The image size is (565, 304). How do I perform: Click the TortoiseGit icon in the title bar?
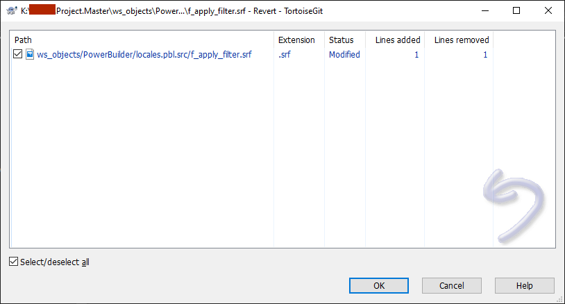[11, 11]
